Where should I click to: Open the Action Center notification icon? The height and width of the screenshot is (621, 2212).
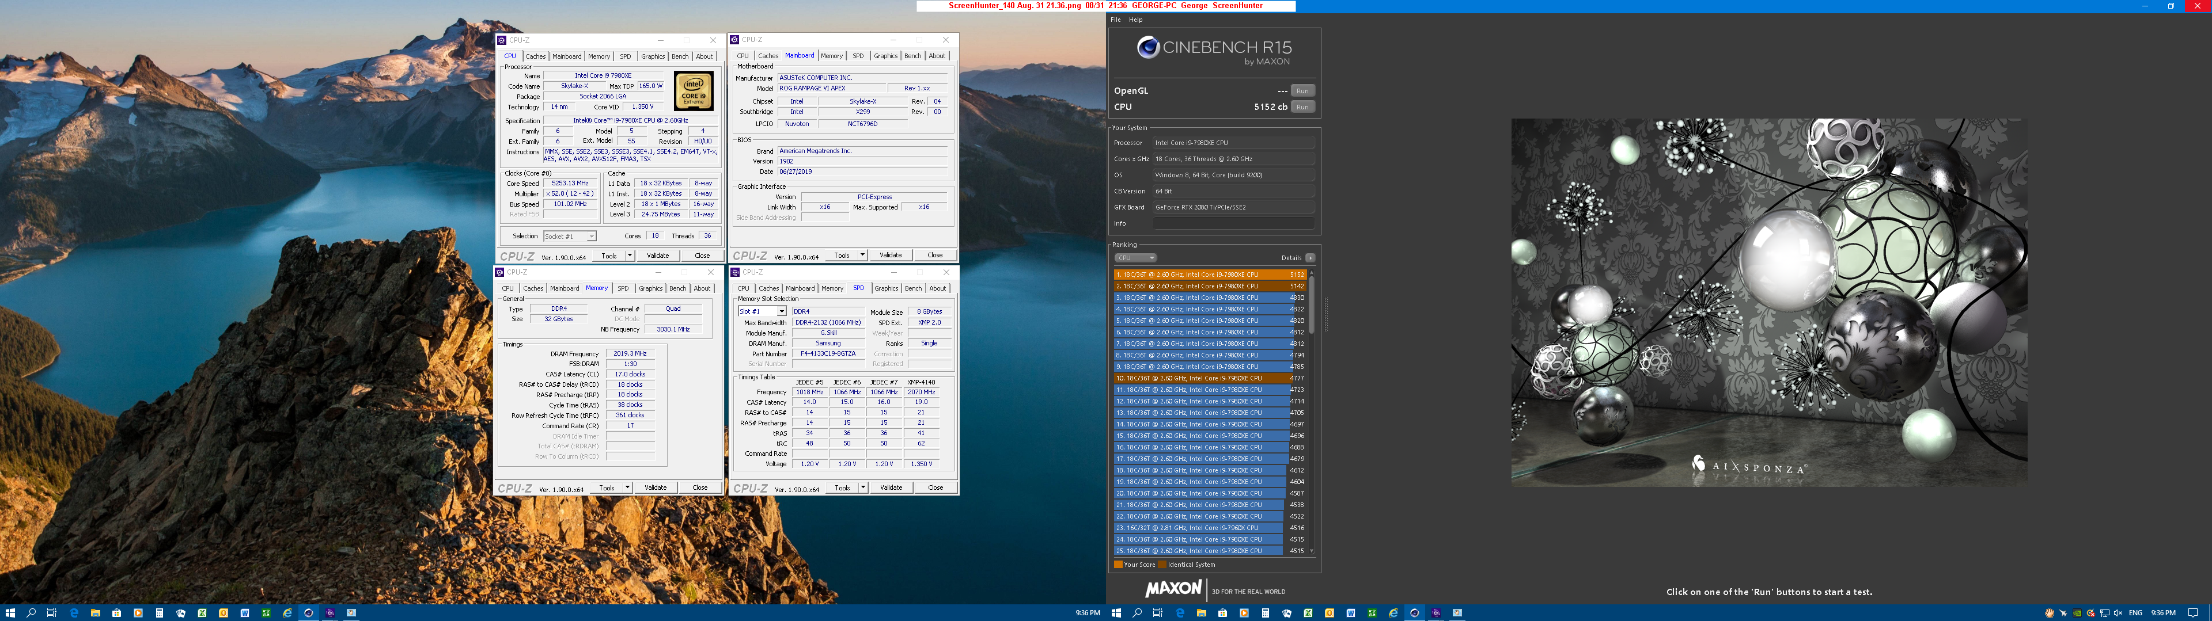[2193, 612]
